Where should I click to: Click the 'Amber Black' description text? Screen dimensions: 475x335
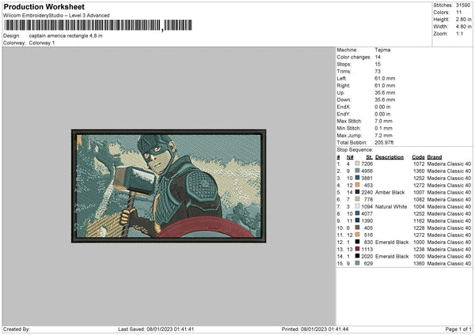(x=389, y=192)
